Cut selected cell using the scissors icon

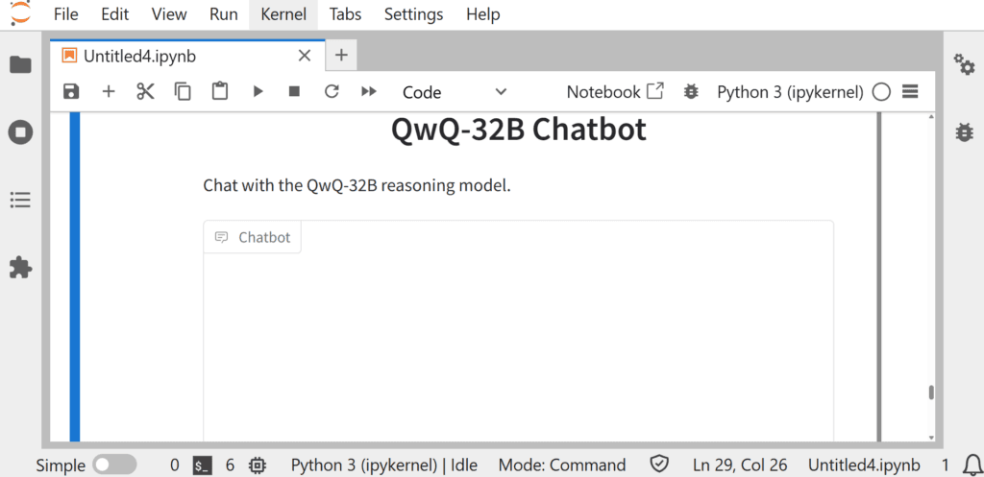(x=145, y=92)
